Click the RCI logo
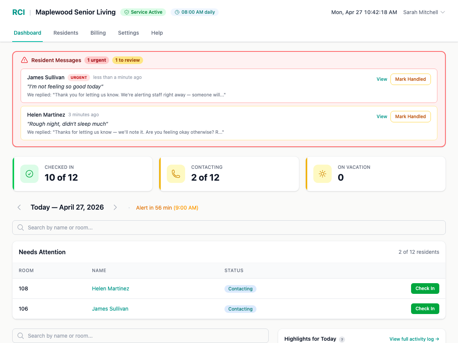 19,12
